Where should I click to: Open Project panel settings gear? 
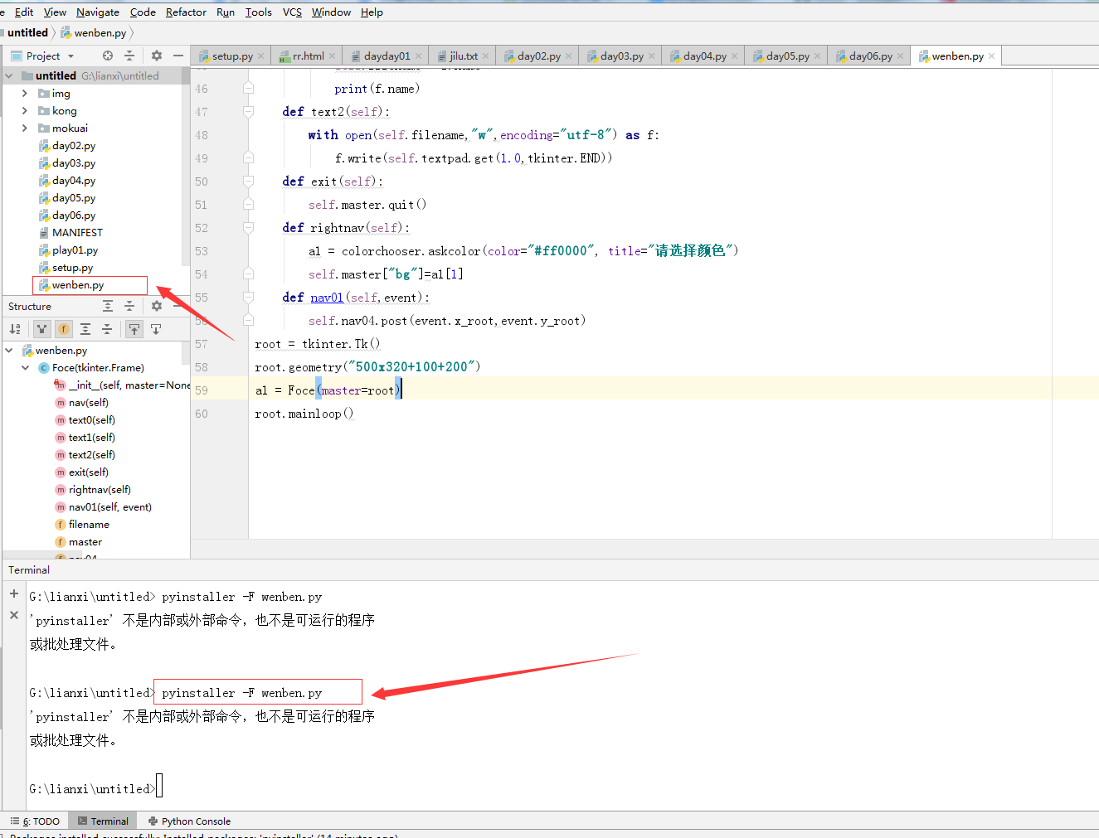(x=157, y=56)
